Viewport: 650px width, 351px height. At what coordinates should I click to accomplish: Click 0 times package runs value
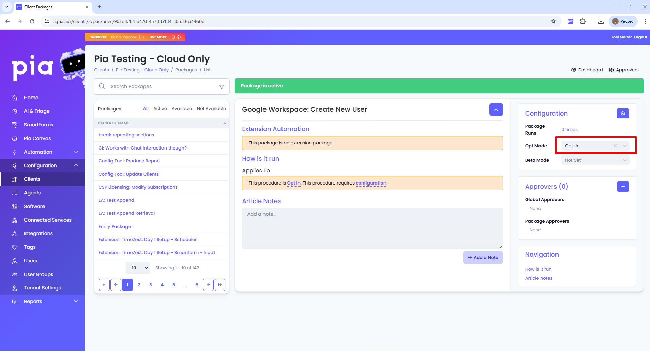point(569,130)
